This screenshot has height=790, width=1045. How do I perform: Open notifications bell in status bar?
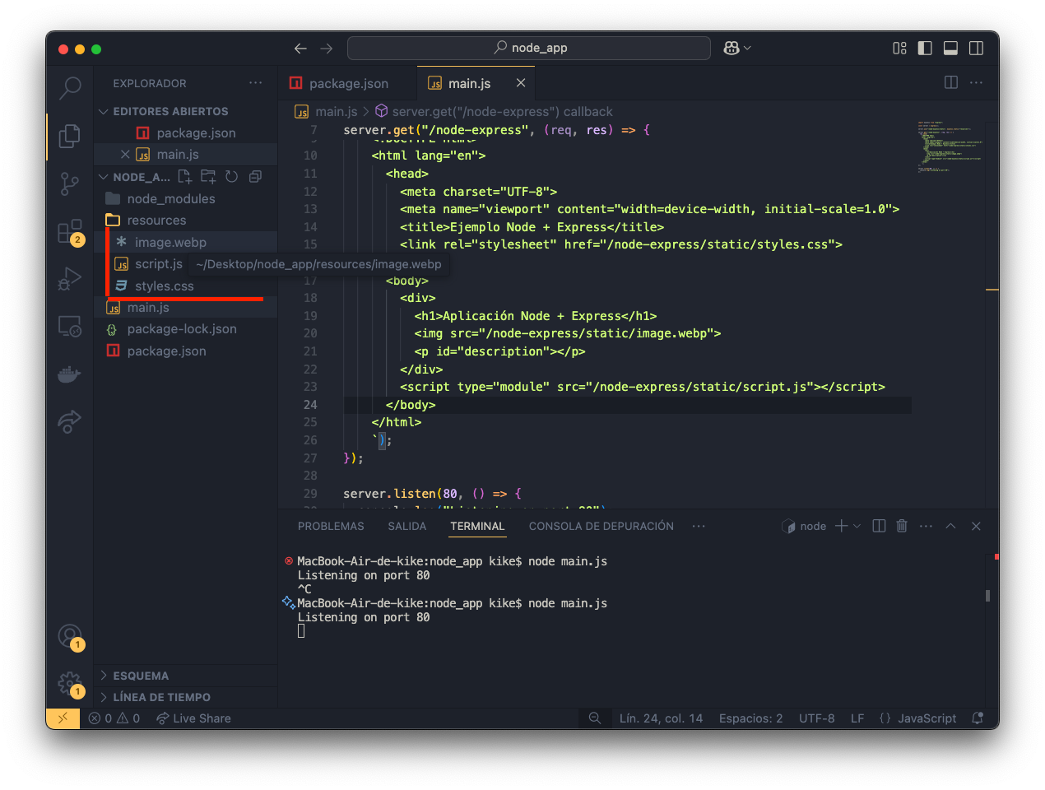(x=978, y=718)
